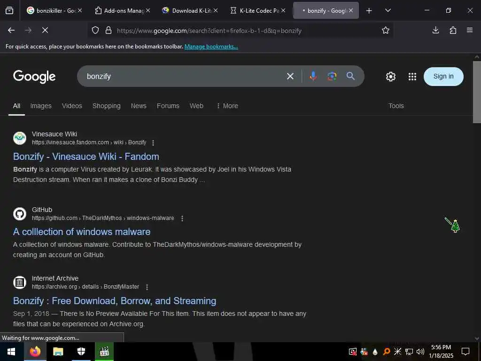Open Internet Archive result favicon

20,283
